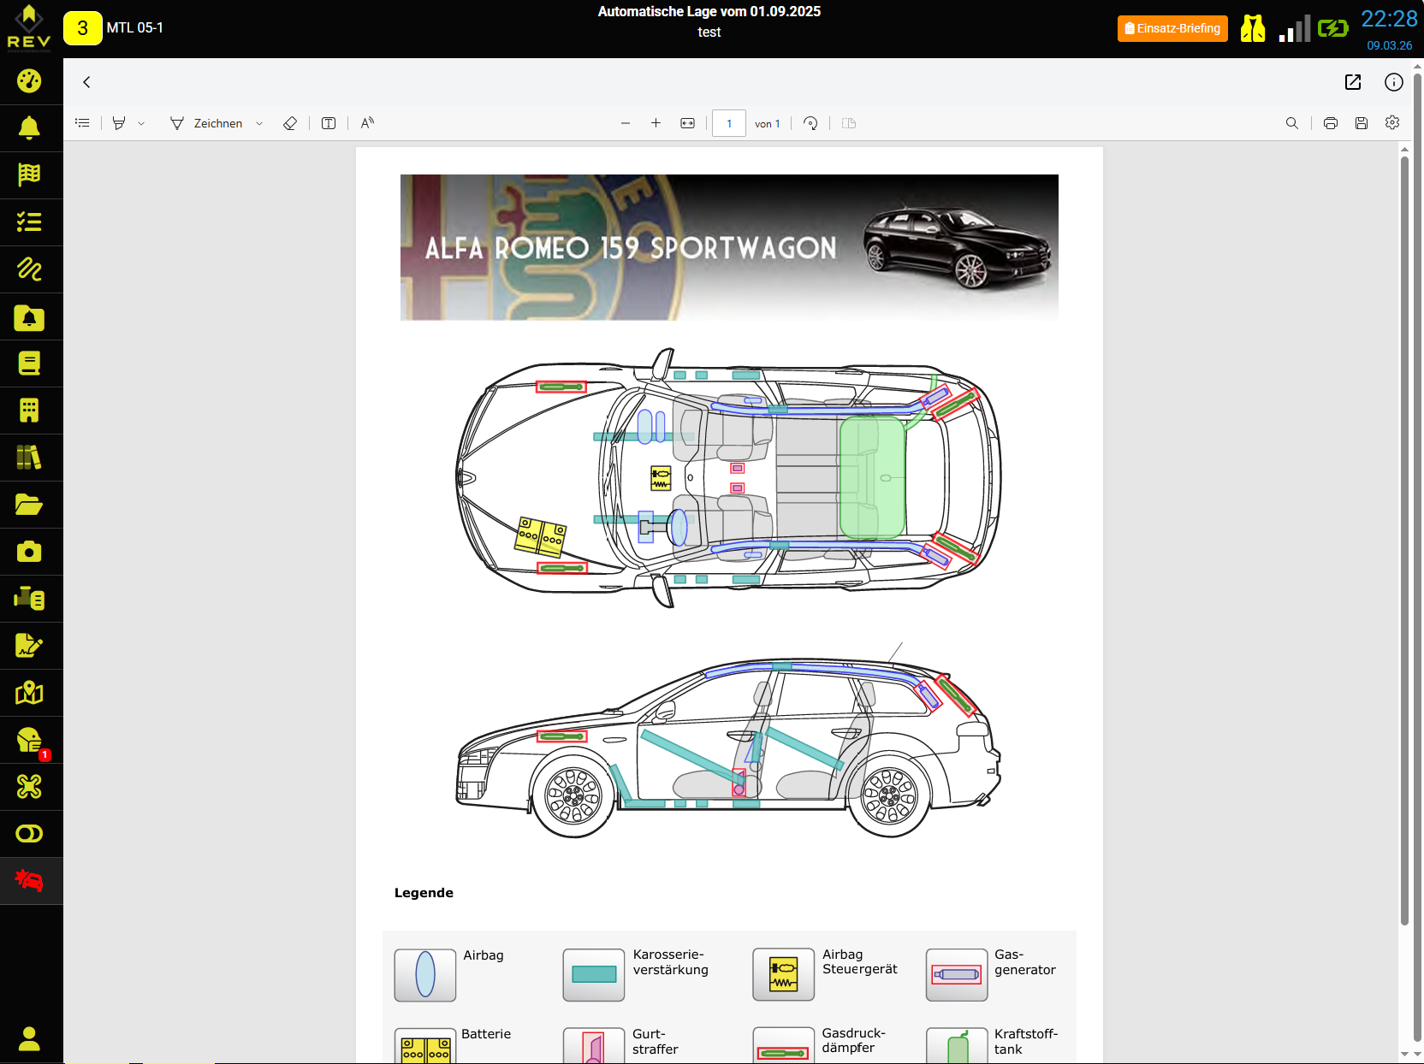The height and width of the screenshot is (1064, 1424).
Task: Add a text box annotation
Action: pyautogui.click(x=329, y=123)
